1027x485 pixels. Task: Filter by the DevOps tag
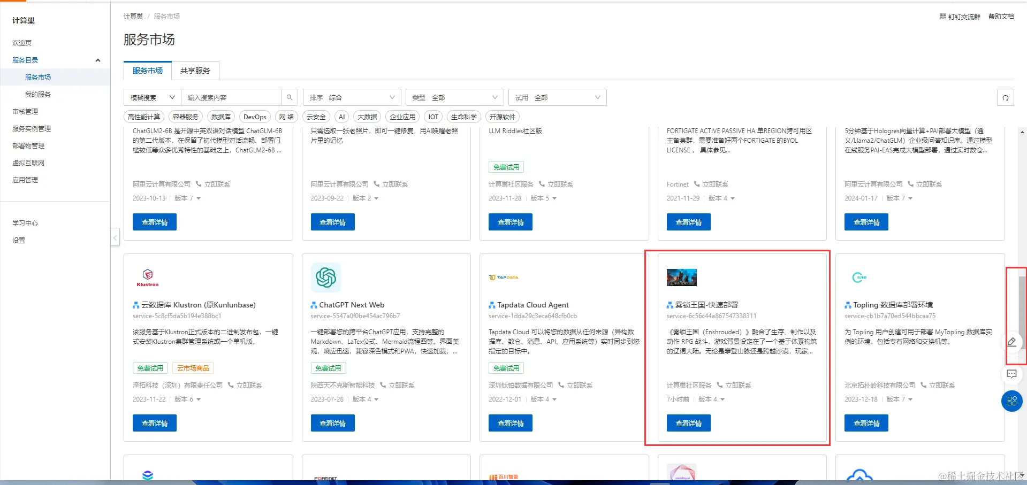tap(255, 117)
